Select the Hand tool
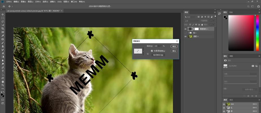 pyautogui.click(x=3, y=82)
